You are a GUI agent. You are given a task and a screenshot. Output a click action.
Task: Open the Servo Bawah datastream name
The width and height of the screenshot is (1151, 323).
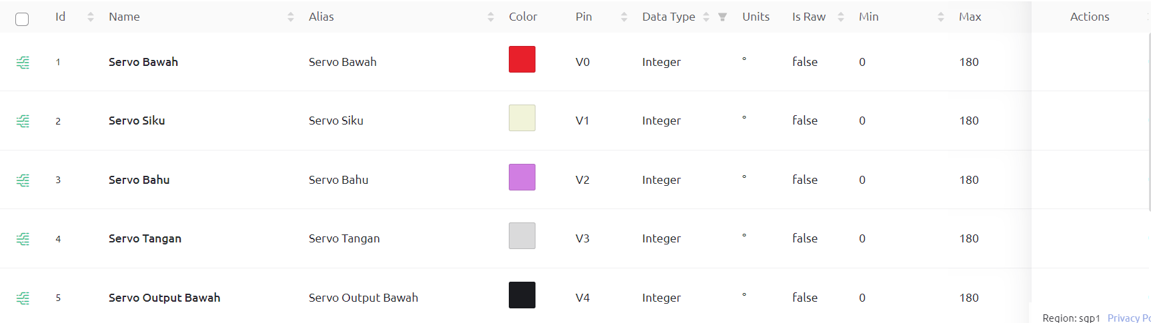[x=143, y=62]
